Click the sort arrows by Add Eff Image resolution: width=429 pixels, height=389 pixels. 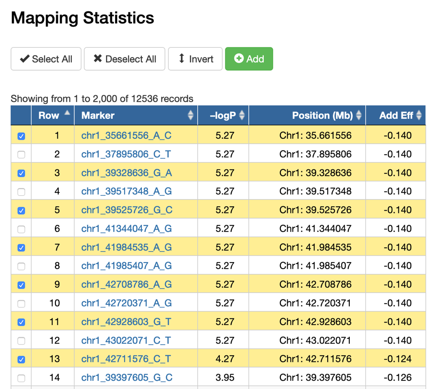pos(419,116)
